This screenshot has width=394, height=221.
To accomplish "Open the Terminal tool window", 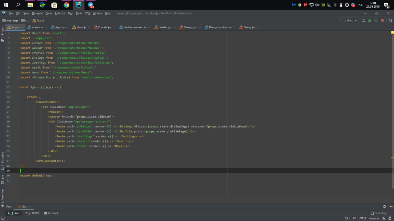I will pos(51,213).
